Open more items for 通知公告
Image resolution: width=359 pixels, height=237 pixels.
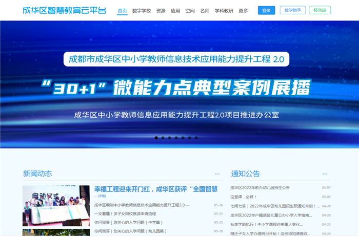tap(325, 174)
